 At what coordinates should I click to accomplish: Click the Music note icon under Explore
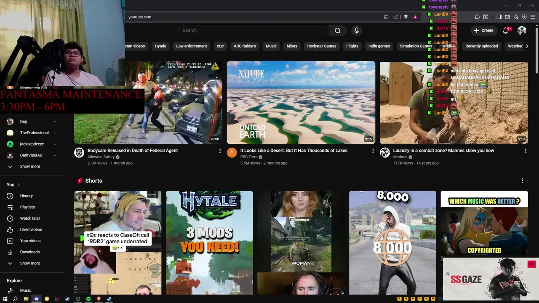point(10,290)
